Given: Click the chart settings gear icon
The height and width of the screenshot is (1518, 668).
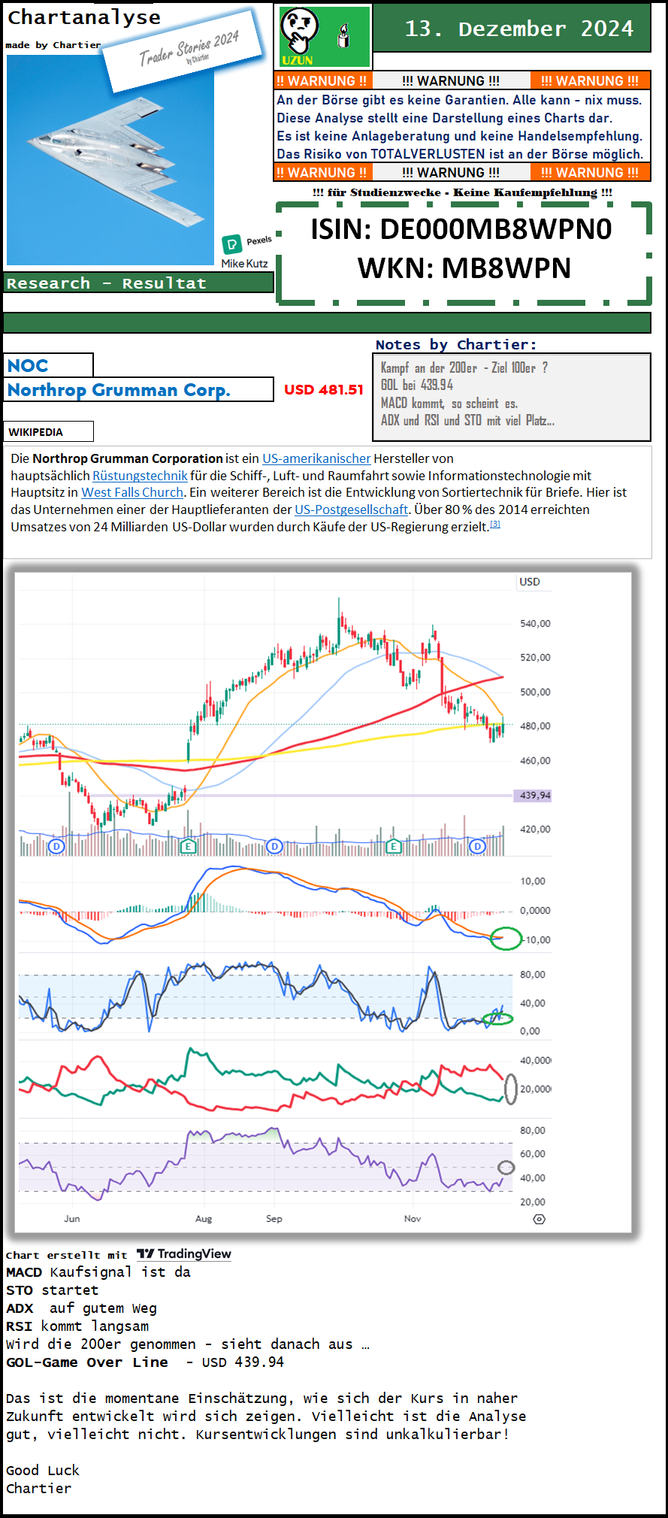Looking at the screenshot, I should click(539, 1220).
